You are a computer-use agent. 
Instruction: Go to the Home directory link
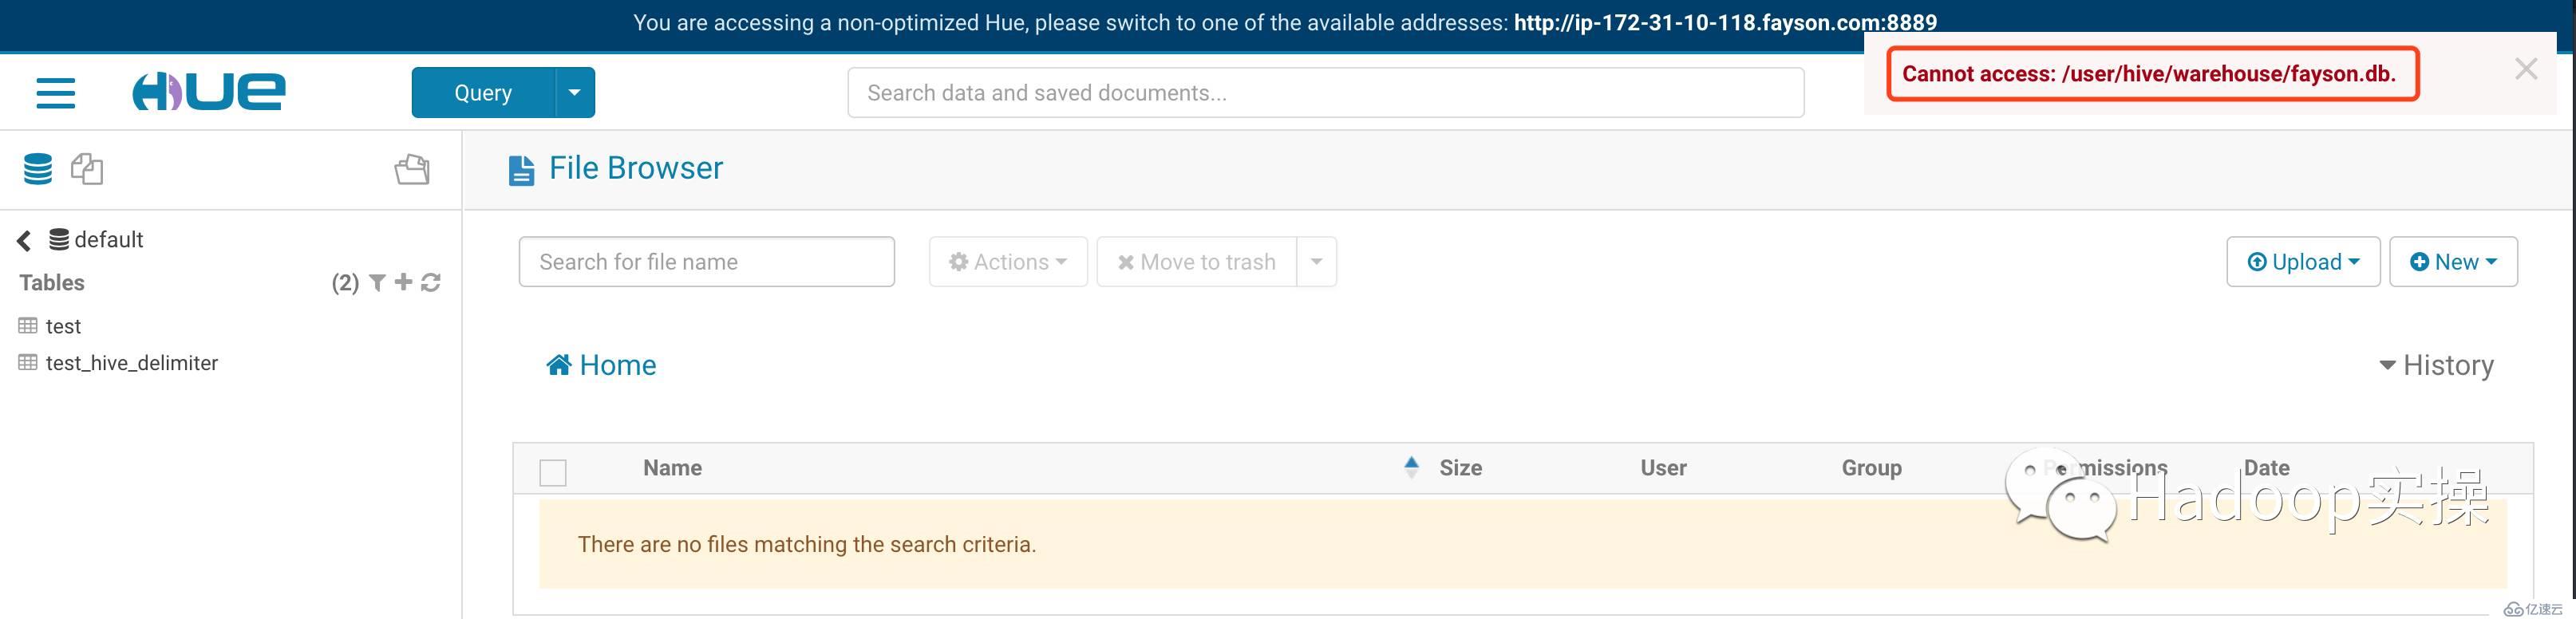coord(602,365)
